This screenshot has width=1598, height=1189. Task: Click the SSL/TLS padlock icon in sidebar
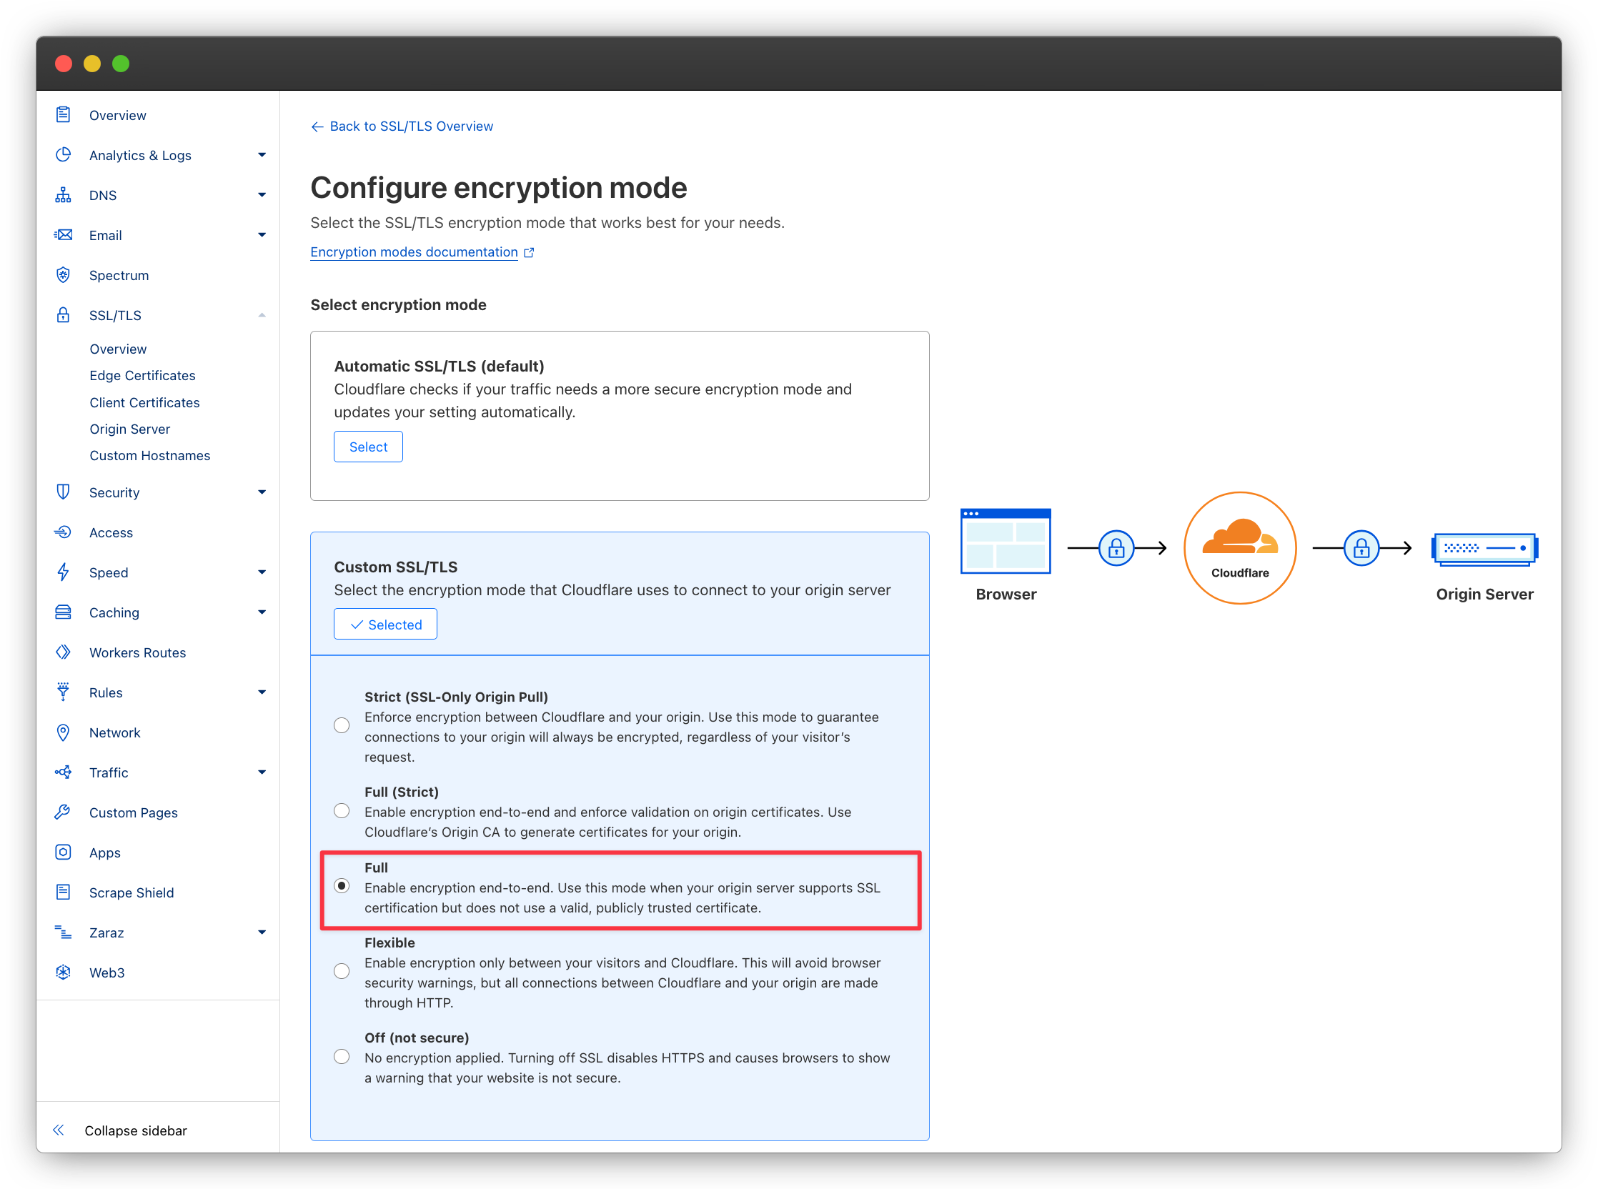tap(64, 315)
